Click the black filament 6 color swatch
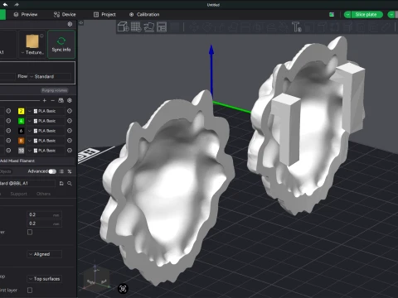 coord(21,131)
